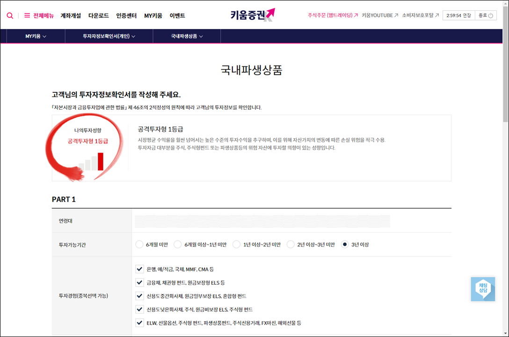Image resolution: width=509 pixels, height=337 pixels.
Task: Open 소비자보호포탈 link
Action: tap(417, 15)
